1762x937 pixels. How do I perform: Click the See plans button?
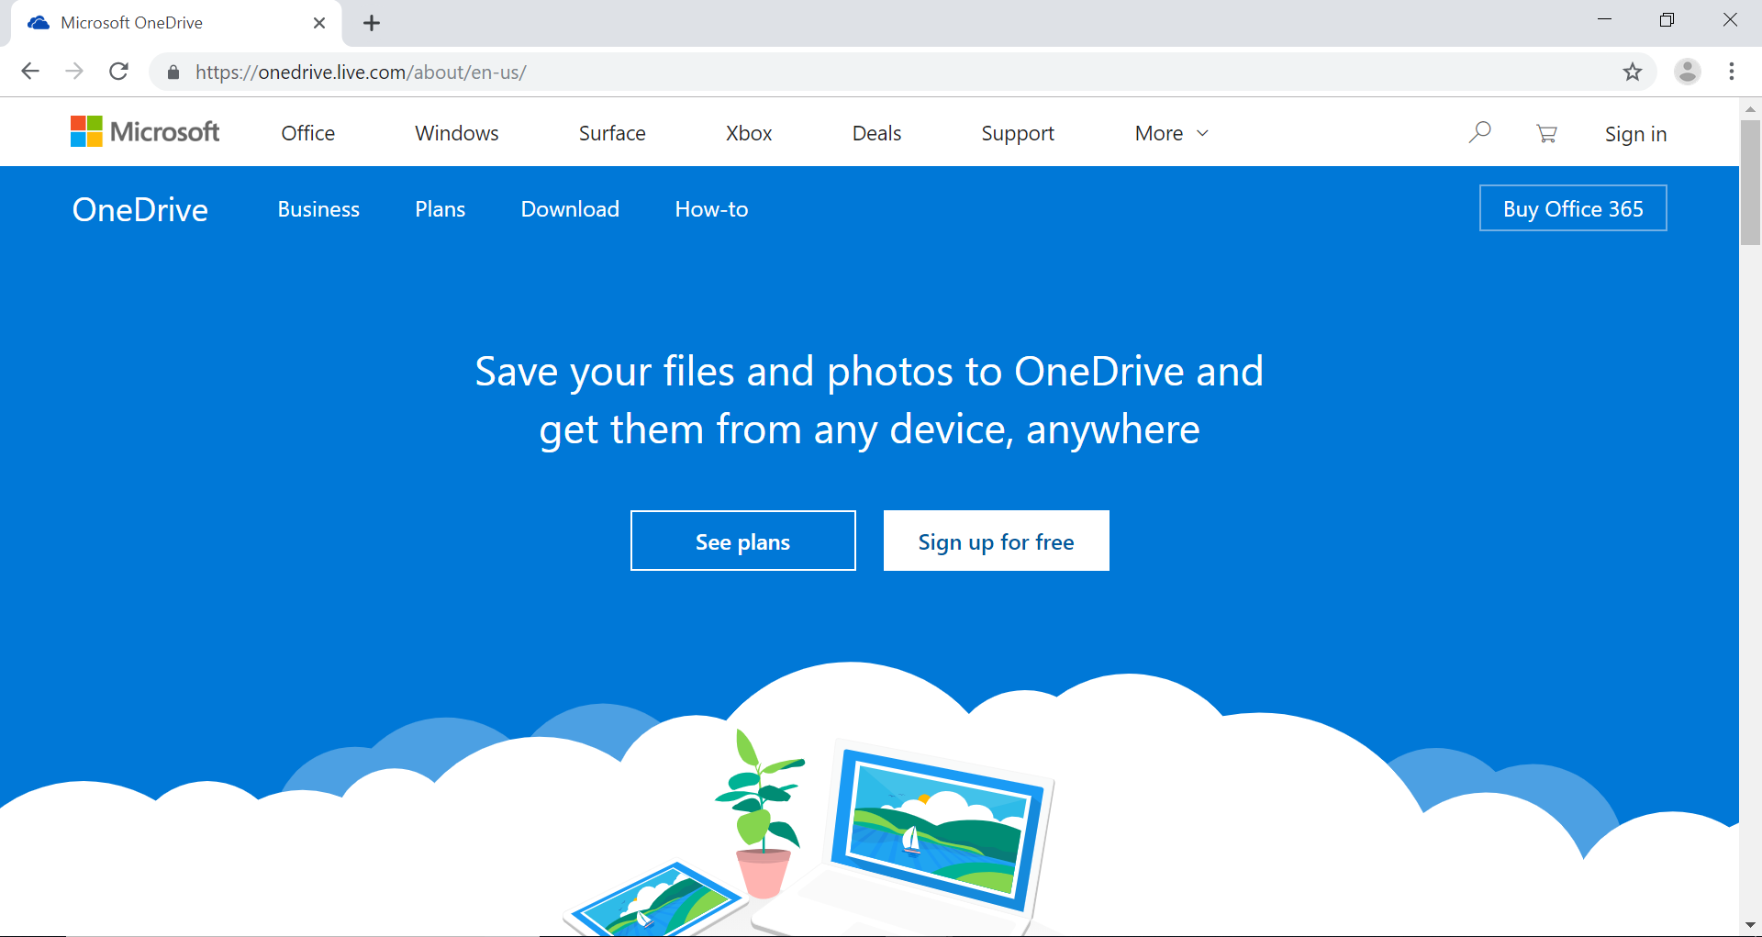743,541
